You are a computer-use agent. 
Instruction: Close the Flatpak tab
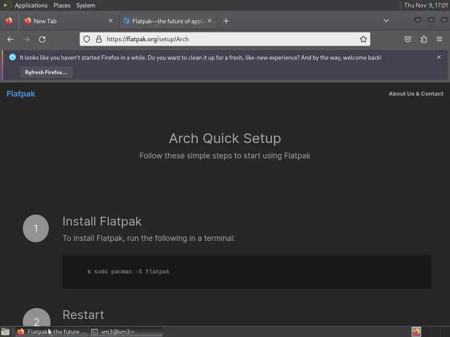point(210,21)
